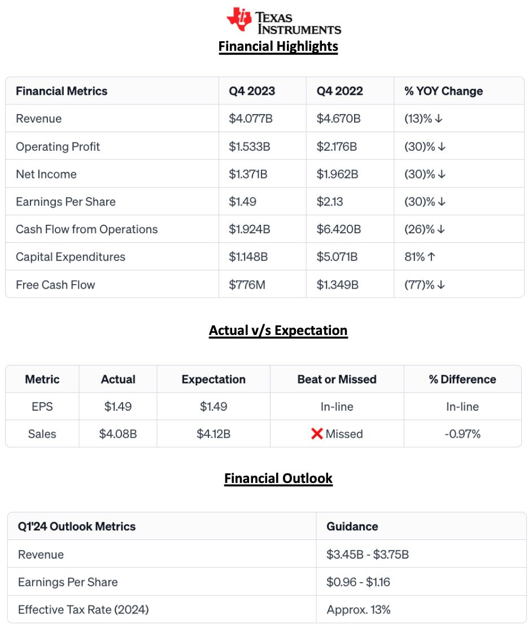The height and width of the screenshot is (627, 532).
Task: Click the down arrow in Cash Flow from Operations row
Action: pos(442,229)
